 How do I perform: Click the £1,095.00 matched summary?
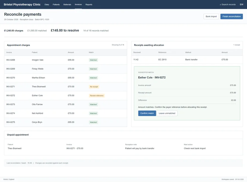pos(37,31)
